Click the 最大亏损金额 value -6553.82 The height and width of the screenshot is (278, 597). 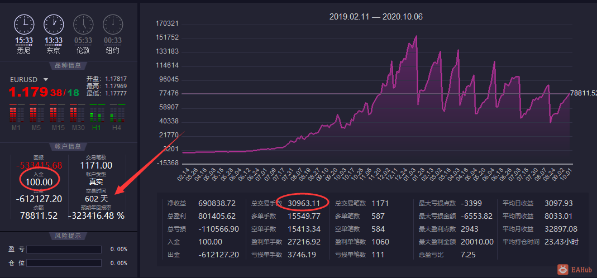[477, 216]
